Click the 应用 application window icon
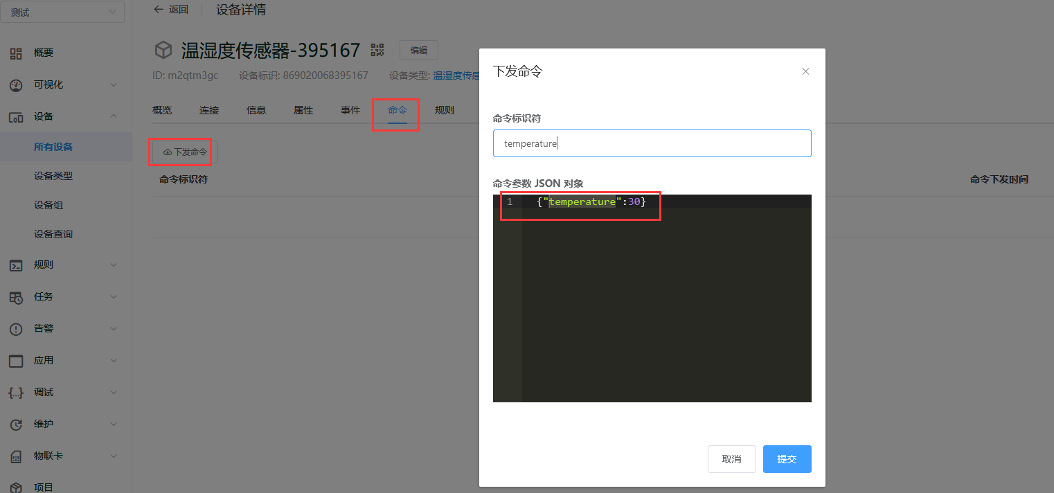The height and width of the screenshot is (493, 1054). [x=16, y=361]
